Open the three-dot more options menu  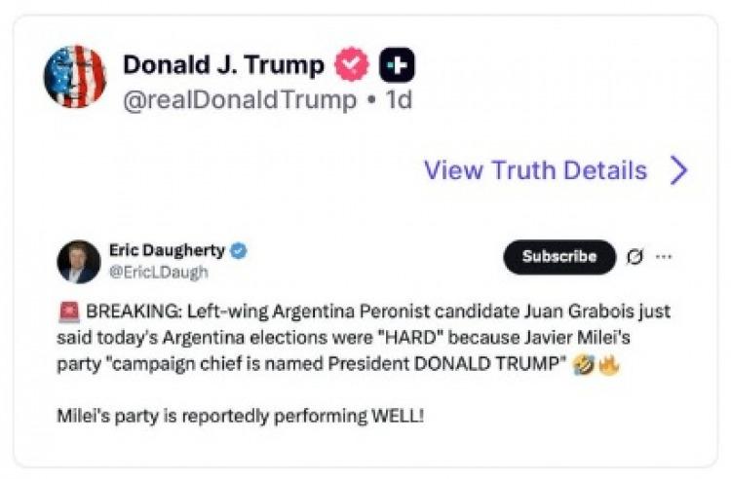coord(664,257)
